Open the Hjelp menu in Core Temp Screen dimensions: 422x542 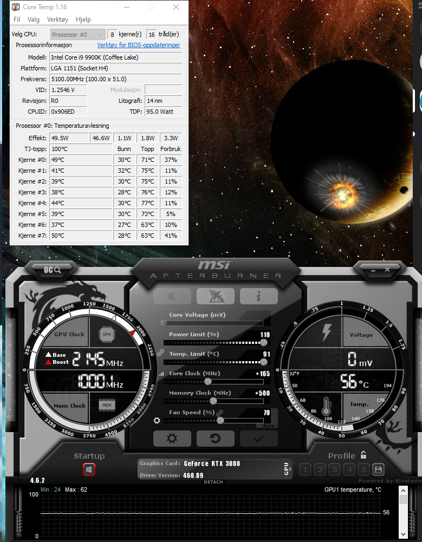83,19
